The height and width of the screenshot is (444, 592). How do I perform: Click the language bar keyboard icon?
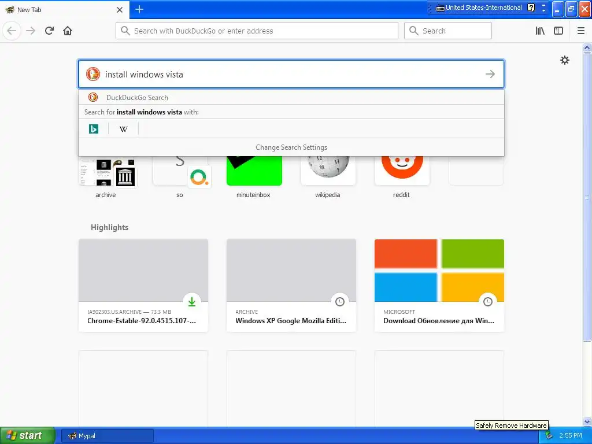pyautogui.click(x=440, y=8)
